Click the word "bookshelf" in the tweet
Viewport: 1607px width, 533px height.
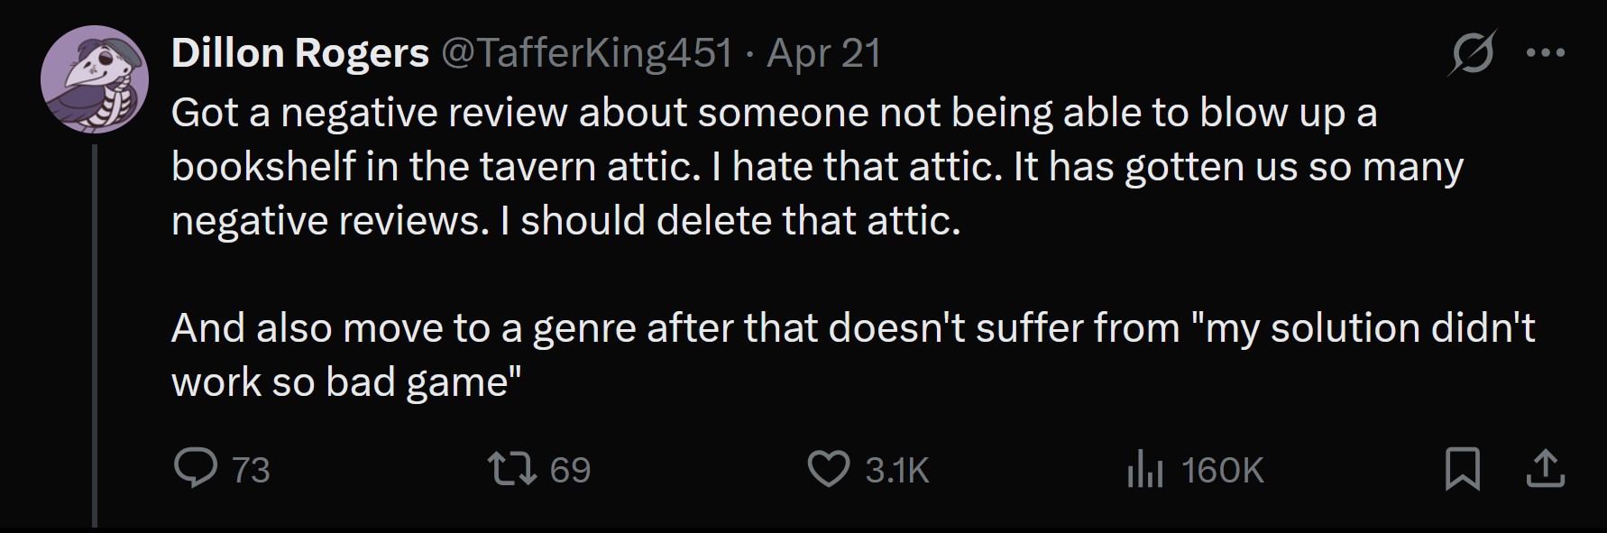[x=263, y=167]
